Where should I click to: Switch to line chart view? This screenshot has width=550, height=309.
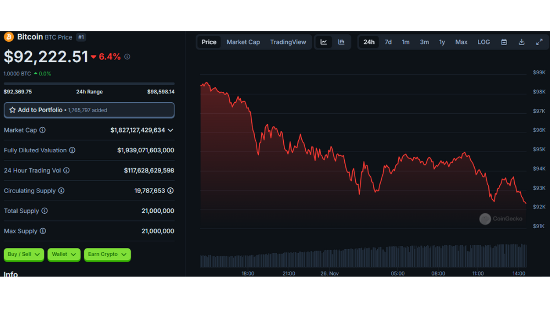tap(323, 42)
